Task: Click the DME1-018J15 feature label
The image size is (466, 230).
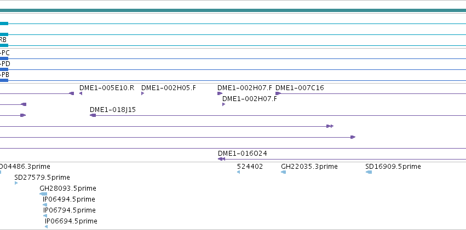Action: pos(113,110)
